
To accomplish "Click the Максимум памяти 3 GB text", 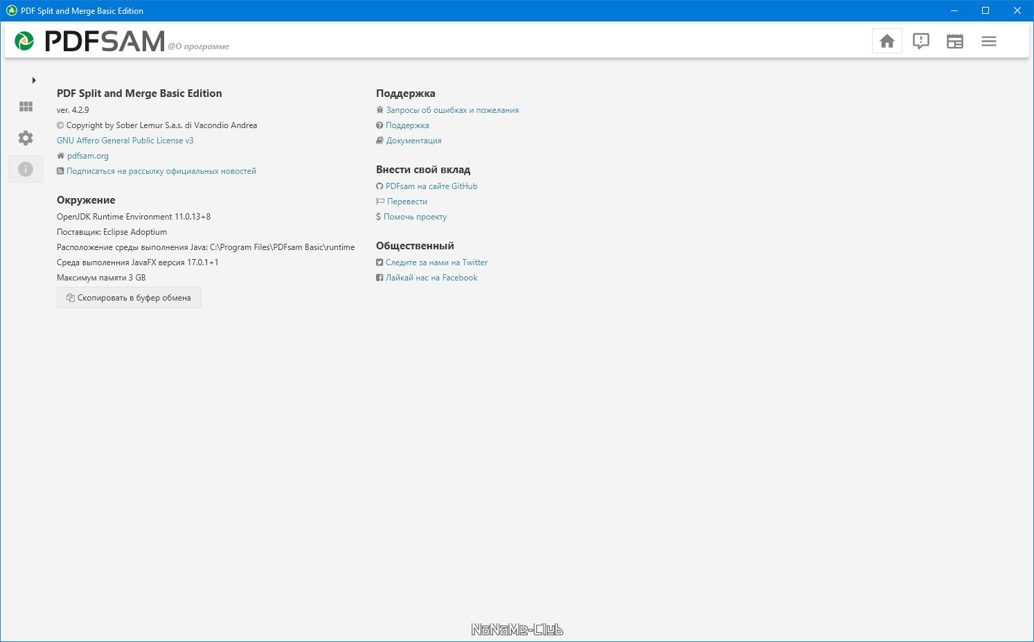I will [x=101, y=278].
